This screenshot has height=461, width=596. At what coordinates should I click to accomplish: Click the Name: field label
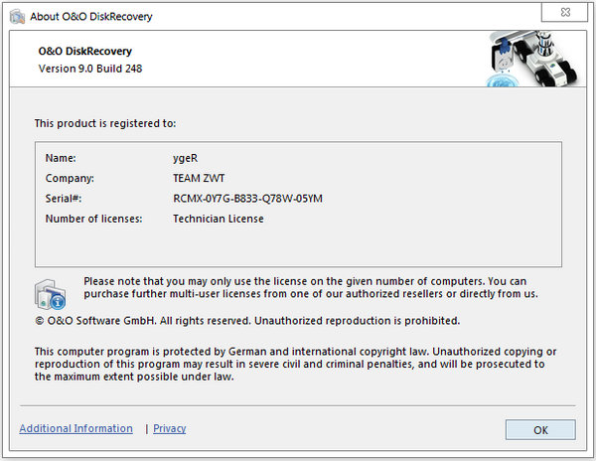61,157
